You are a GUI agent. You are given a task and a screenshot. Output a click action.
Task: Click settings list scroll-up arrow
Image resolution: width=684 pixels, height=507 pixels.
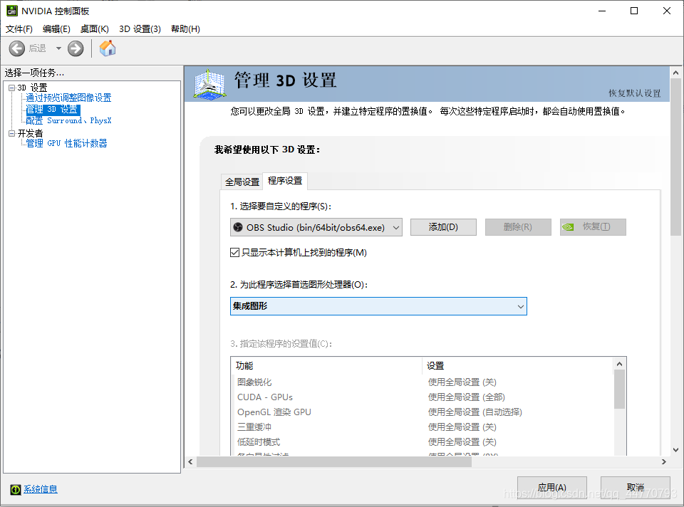[619, 364]
